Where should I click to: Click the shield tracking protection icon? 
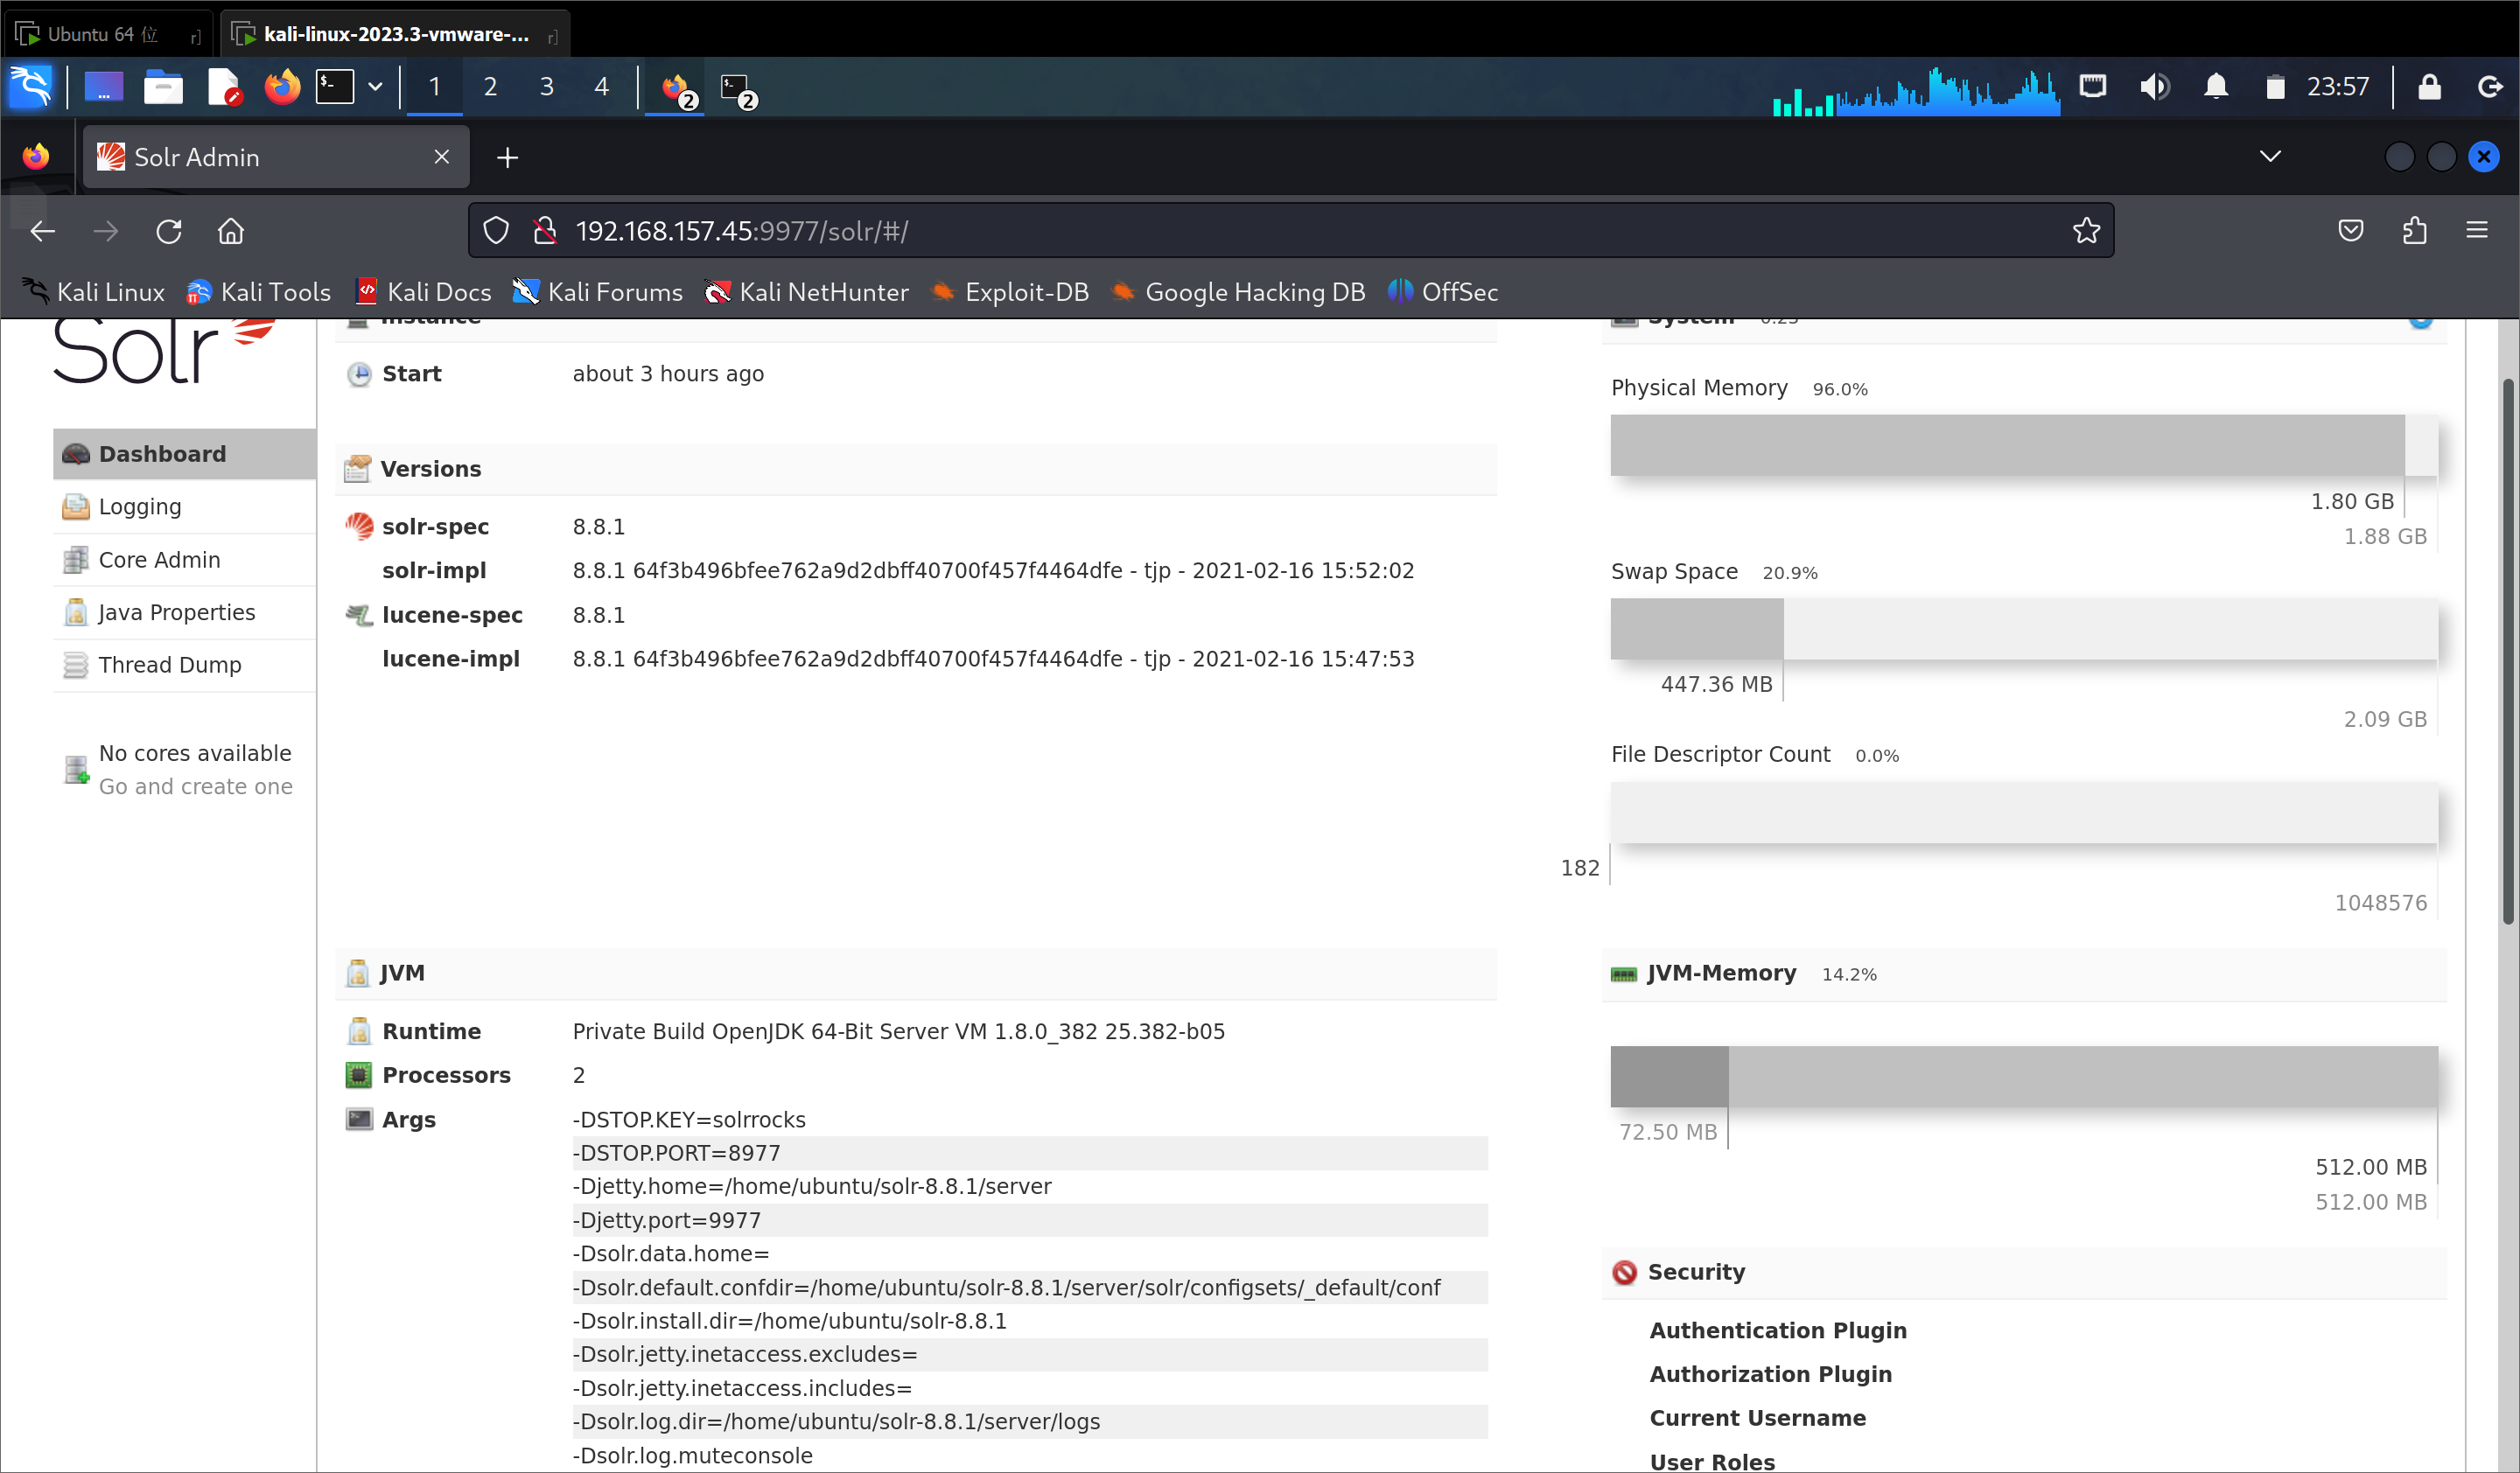pos(496,231)
